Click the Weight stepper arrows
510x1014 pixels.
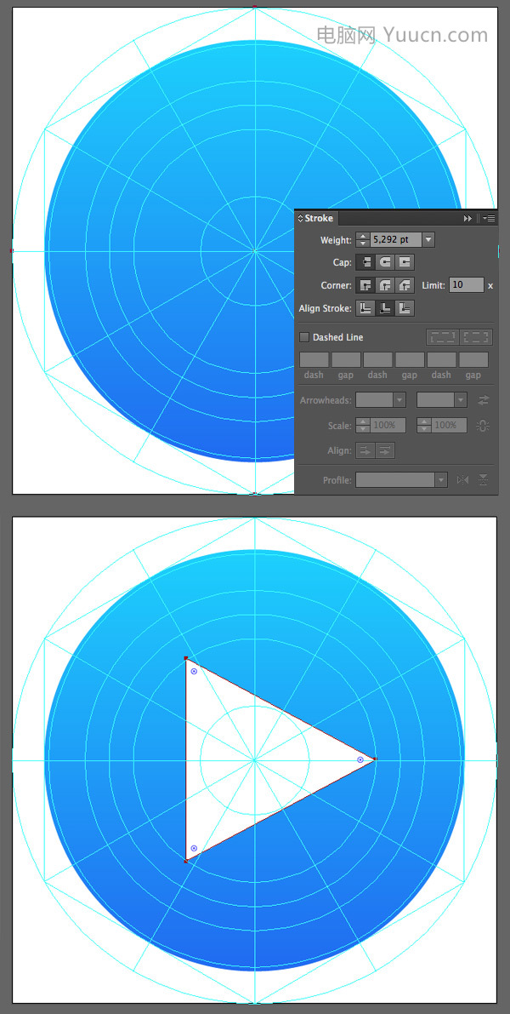click(x=363, y=240)
